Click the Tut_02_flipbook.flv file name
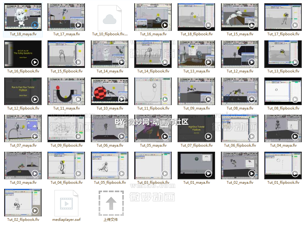This screenshot has width=308, height=243. (x=23, y=220)
